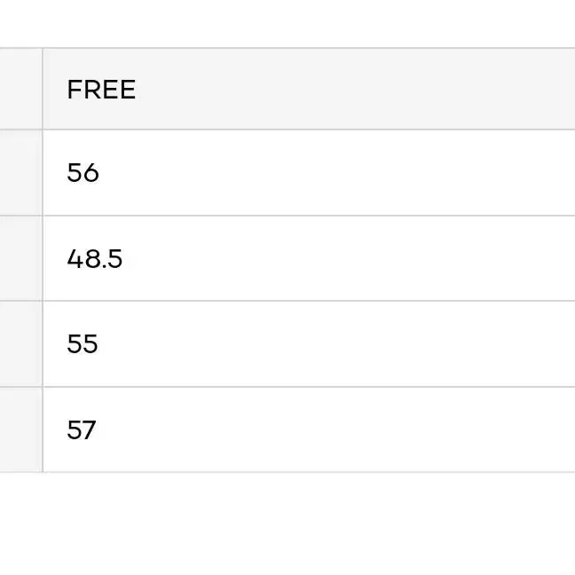Click the blank area above the table
The height and width of the screenshot is (575, 575).
[x=287, y=23]
